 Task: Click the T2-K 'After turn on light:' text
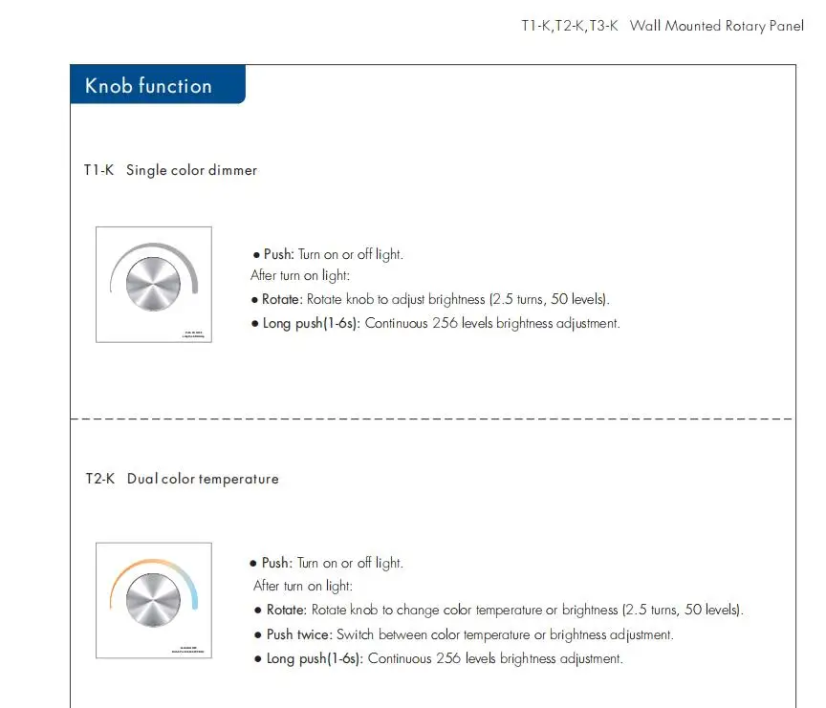pyautogui.click(x=303, y=586)
